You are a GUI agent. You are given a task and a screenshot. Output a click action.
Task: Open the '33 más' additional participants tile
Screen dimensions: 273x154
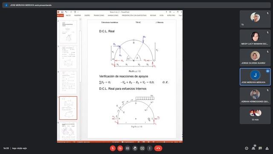tap(255, 115)
